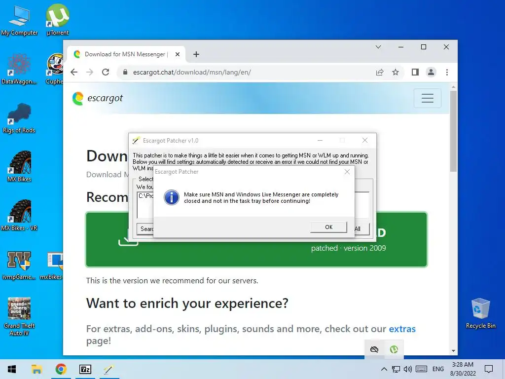The height and width of the screenshot is (379, 505).
Task: Open network status tray icon
Action: [x=396, y=369]
